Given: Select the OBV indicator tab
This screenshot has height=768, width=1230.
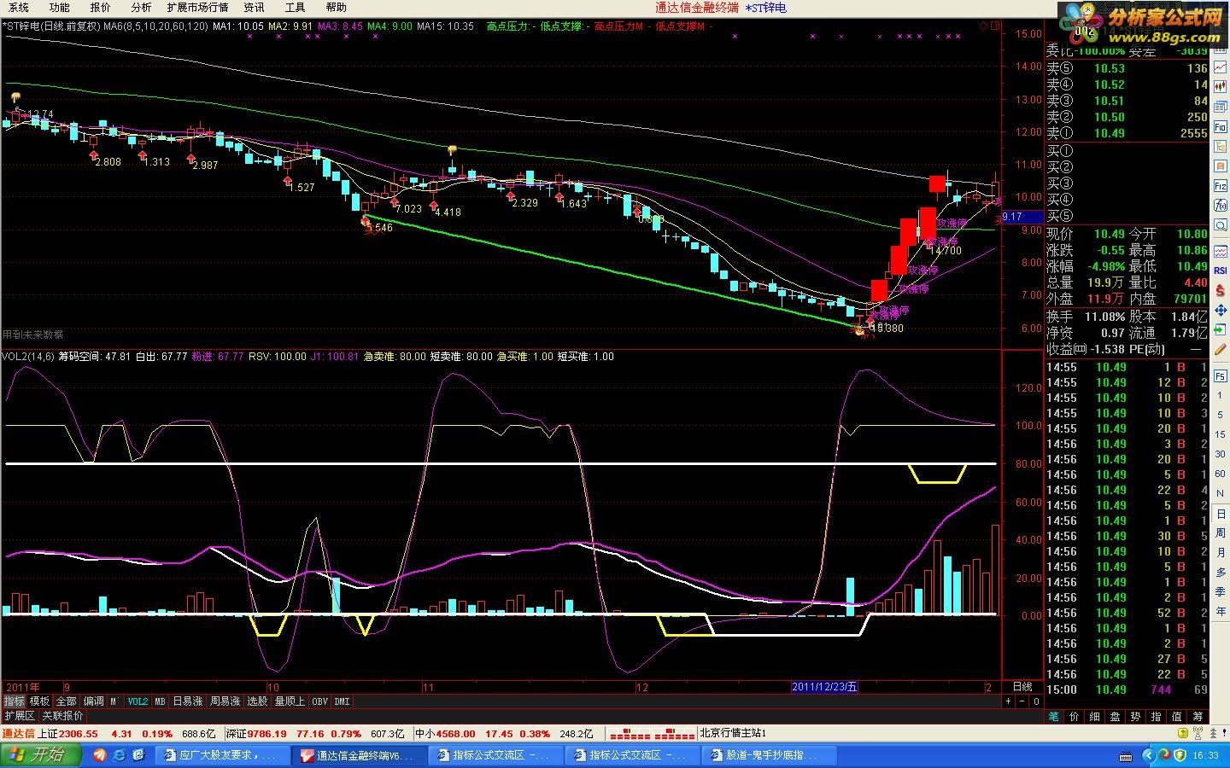Looking at the screenshot, I should (x=319, y=701).
